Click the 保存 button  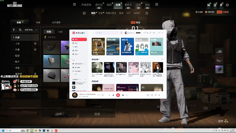59,114
